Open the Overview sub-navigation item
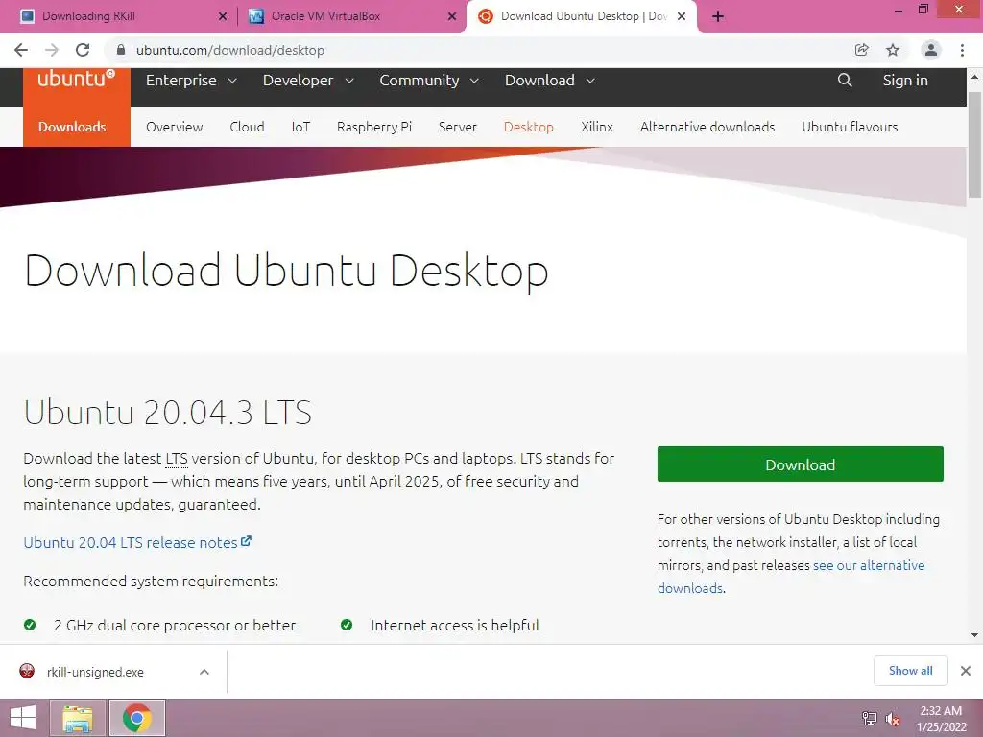This screenshot has width=983, height=737. [175, 127]
